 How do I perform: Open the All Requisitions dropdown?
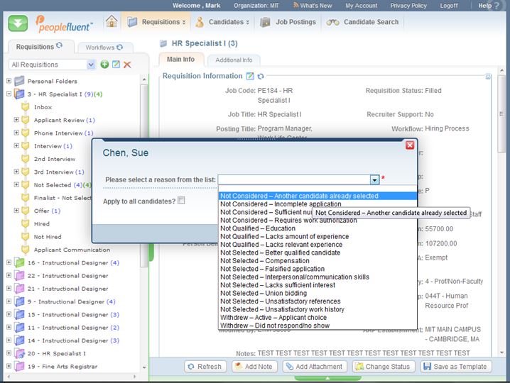90,65
